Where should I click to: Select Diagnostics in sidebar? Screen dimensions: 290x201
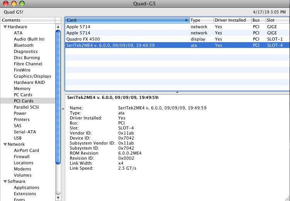[26, 51]
